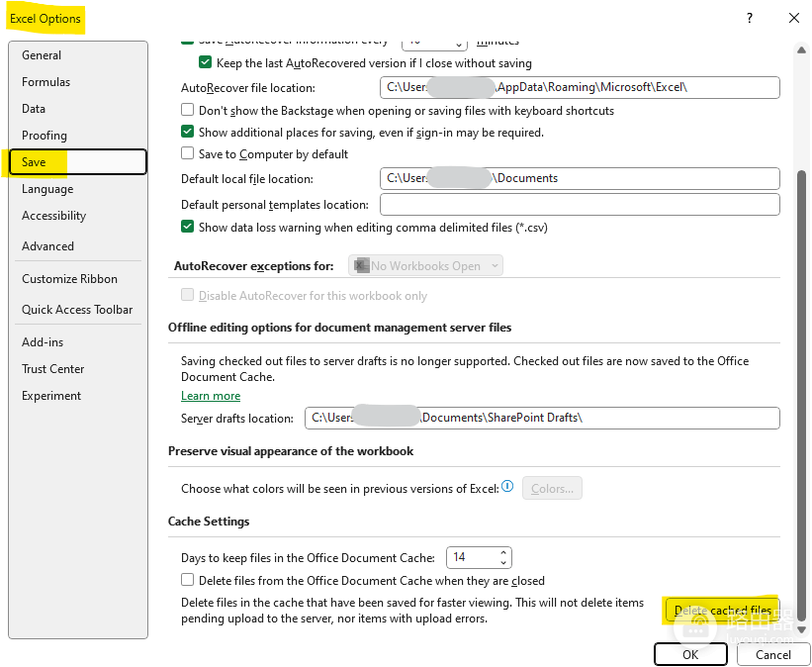Go to Customize Ribbon settings

click(x=69, y=279)
